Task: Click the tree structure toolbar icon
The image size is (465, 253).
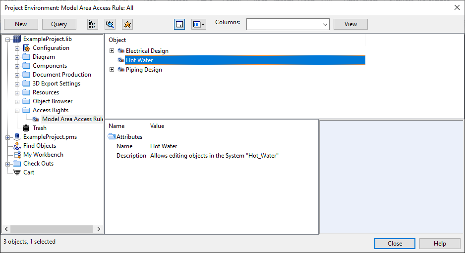Action: pos(92,24)
